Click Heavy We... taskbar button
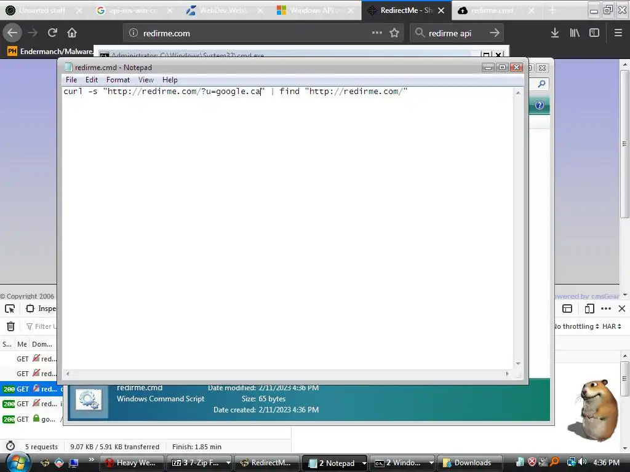630x472 pixels. coord(132,463)
